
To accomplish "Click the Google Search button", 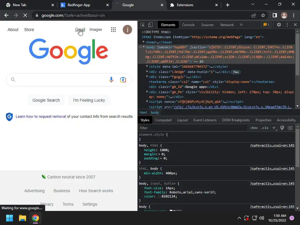I will pos(46,100).
